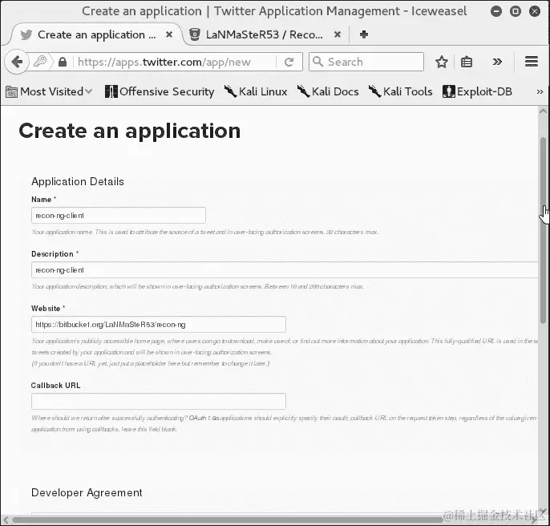Go back with the browser back arrow
Viewport: 550px width, 526px height.
17,62
